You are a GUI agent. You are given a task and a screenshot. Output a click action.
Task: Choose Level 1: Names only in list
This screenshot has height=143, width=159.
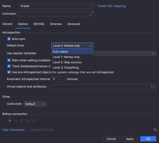(x=72, y=57)
